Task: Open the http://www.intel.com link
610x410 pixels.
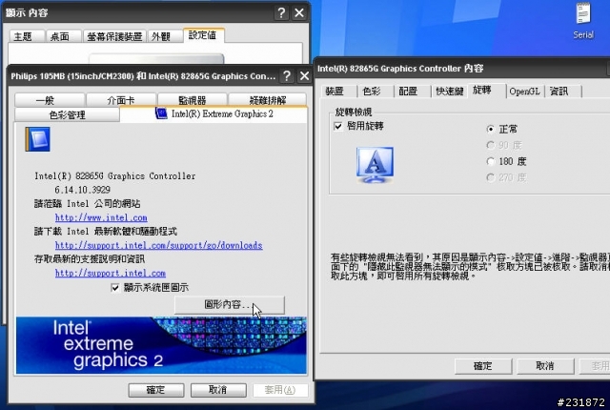Action: click(x=101, y=217)
